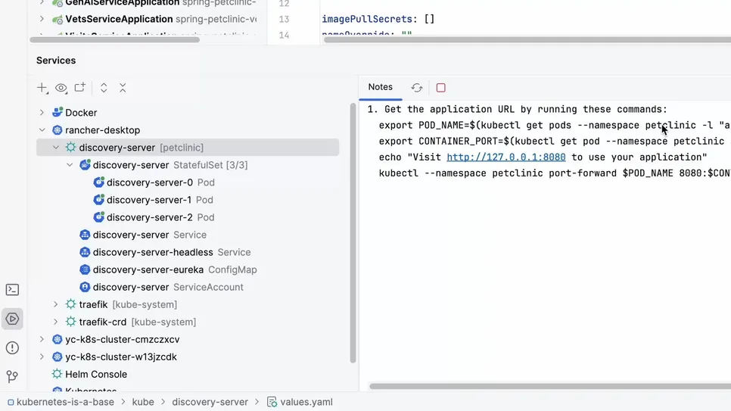The height and width of the screenshot is (411, 731).
Task: Click the Collapse All icon in Services toolbar
Action: click(x=123, y=88)
